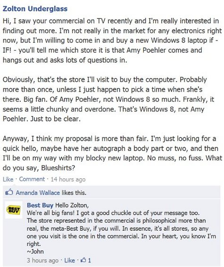Open the '3 hours ago' comment timestamp
The height and width of the screenshot is (267, 224).
(42, 260)
